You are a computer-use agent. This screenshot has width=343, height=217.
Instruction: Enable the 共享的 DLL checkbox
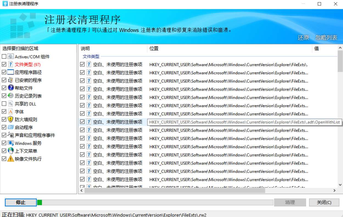point(4,104)
